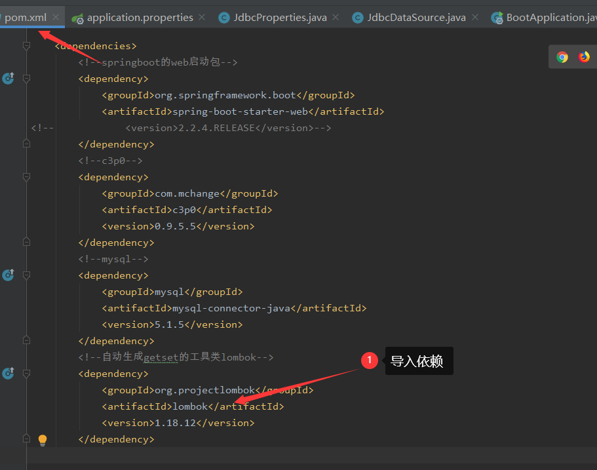
Task: Click the groupId com.mchange
Action: [187, 193]
